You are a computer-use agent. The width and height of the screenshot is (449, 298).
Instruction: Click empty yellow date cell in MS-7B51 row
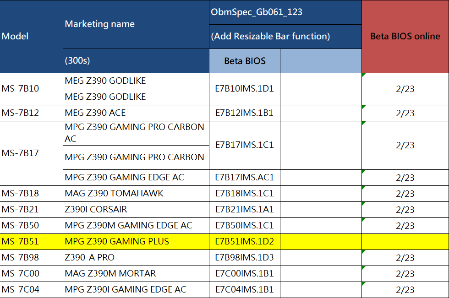[x=405, y=242]
